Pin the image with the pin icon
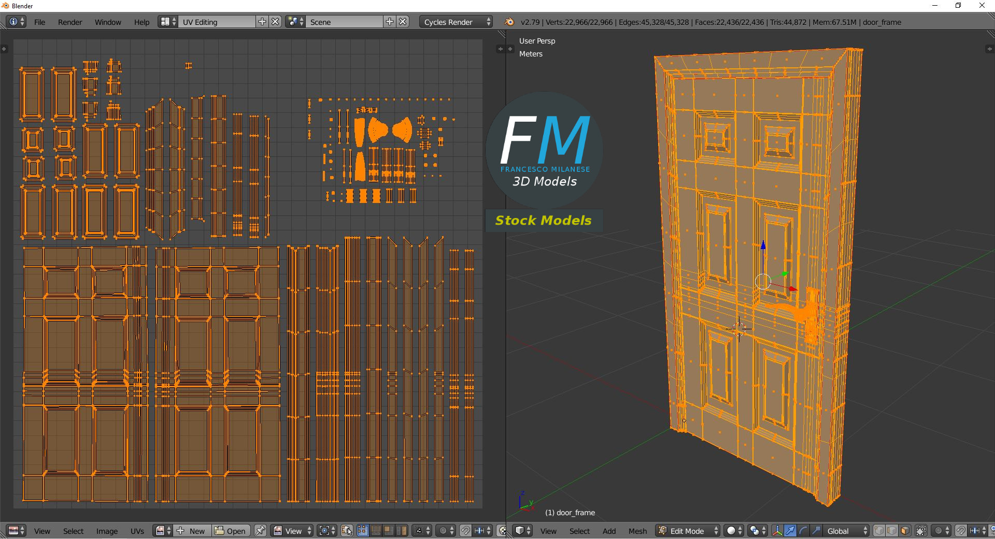The height and width of the screenshot is (539, 995). click(260, 531)
